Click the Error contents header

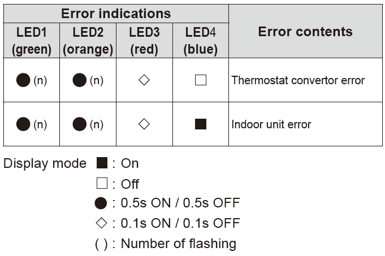(305, 32)
